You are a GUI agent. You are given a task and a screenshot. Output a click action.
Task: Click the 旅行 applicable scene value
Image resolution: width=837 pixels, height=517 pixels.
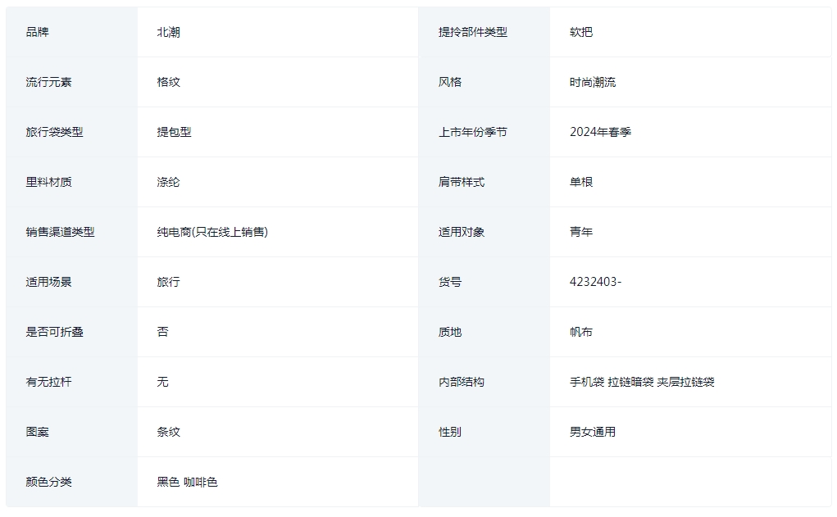tap(168, 282)
